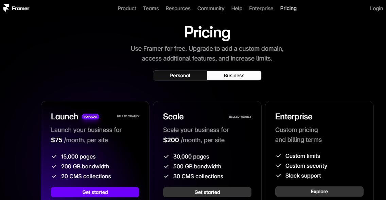Click the checkmark beside 200 GB bandwidth

(x=54, y=166)
